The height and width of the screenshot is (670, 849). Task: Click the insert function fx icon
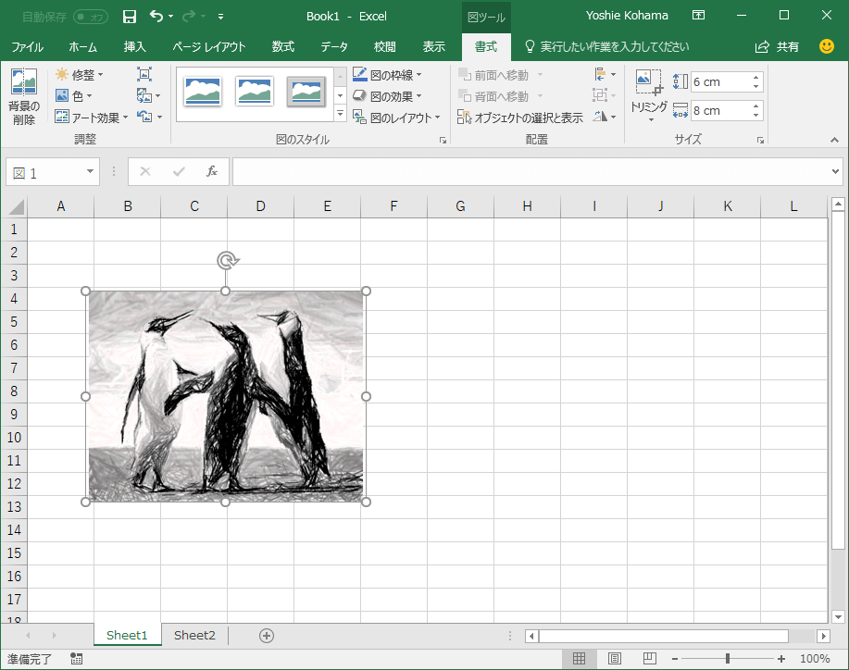pos(212,171)
